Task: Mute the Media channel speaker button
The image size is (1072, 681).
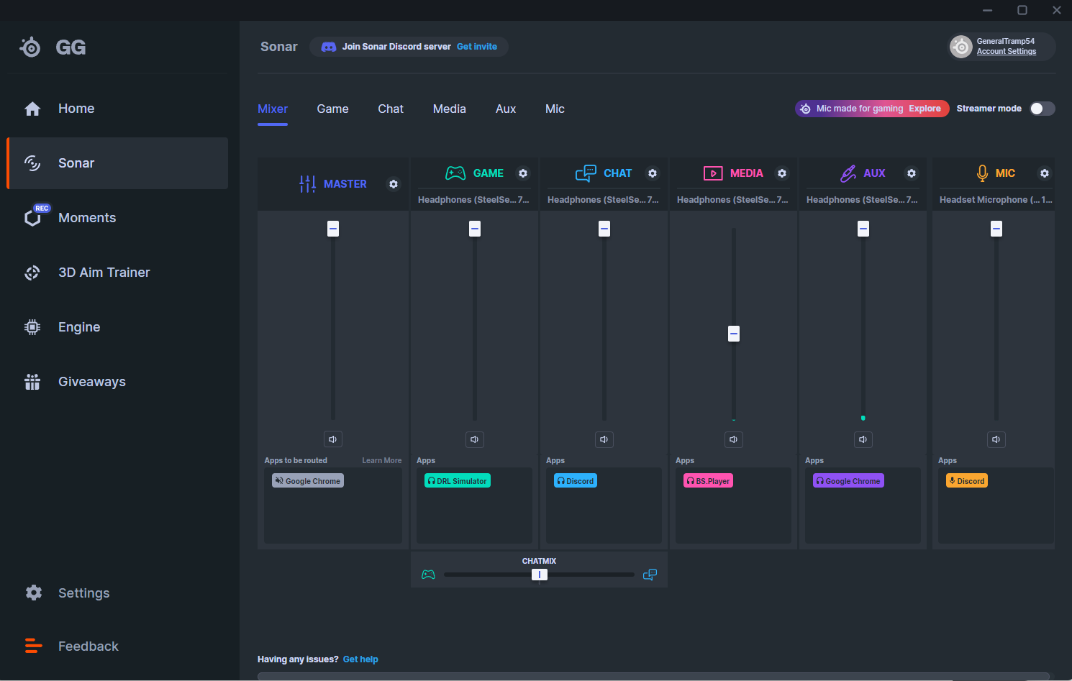Action: [x=733, y=439]
